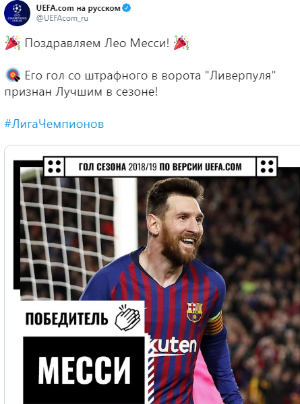Click the four-dot icon right of banner title
Screen dimensions: 300x404
(267, 167)
